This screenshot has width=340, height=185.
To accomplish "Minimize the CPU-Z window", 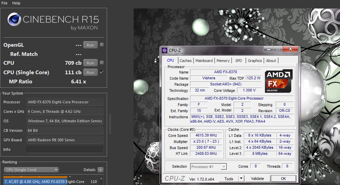I will coord(269,49).
